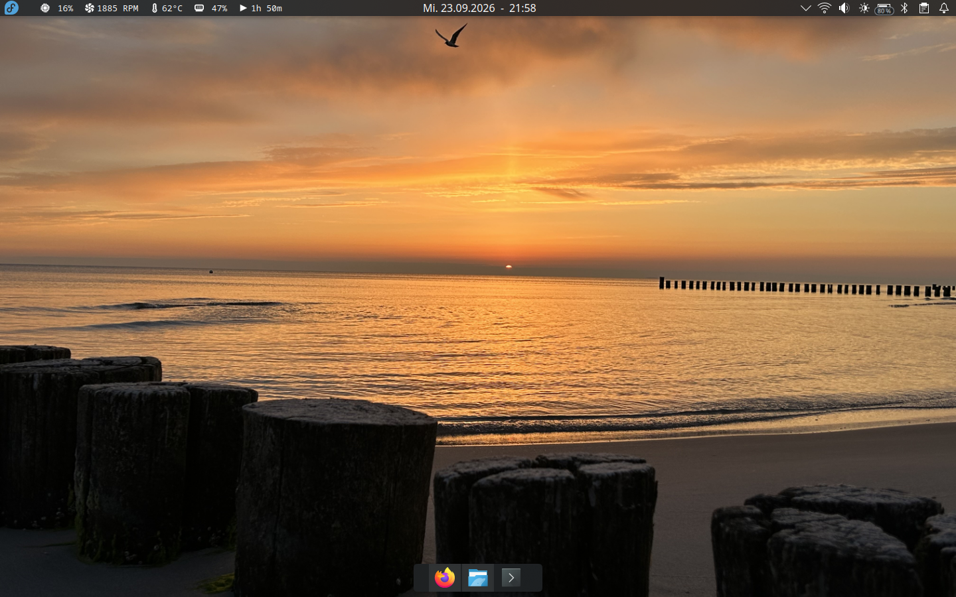The width and height of the screenshot is (956, 597).
Task: Click the 16% CPU percentage text
Action: [65, 8]
